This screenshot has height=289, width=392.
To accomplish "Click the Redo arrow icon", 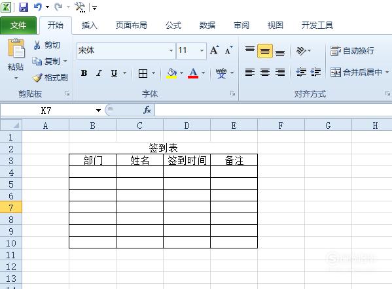I will [x=58, y=7].
